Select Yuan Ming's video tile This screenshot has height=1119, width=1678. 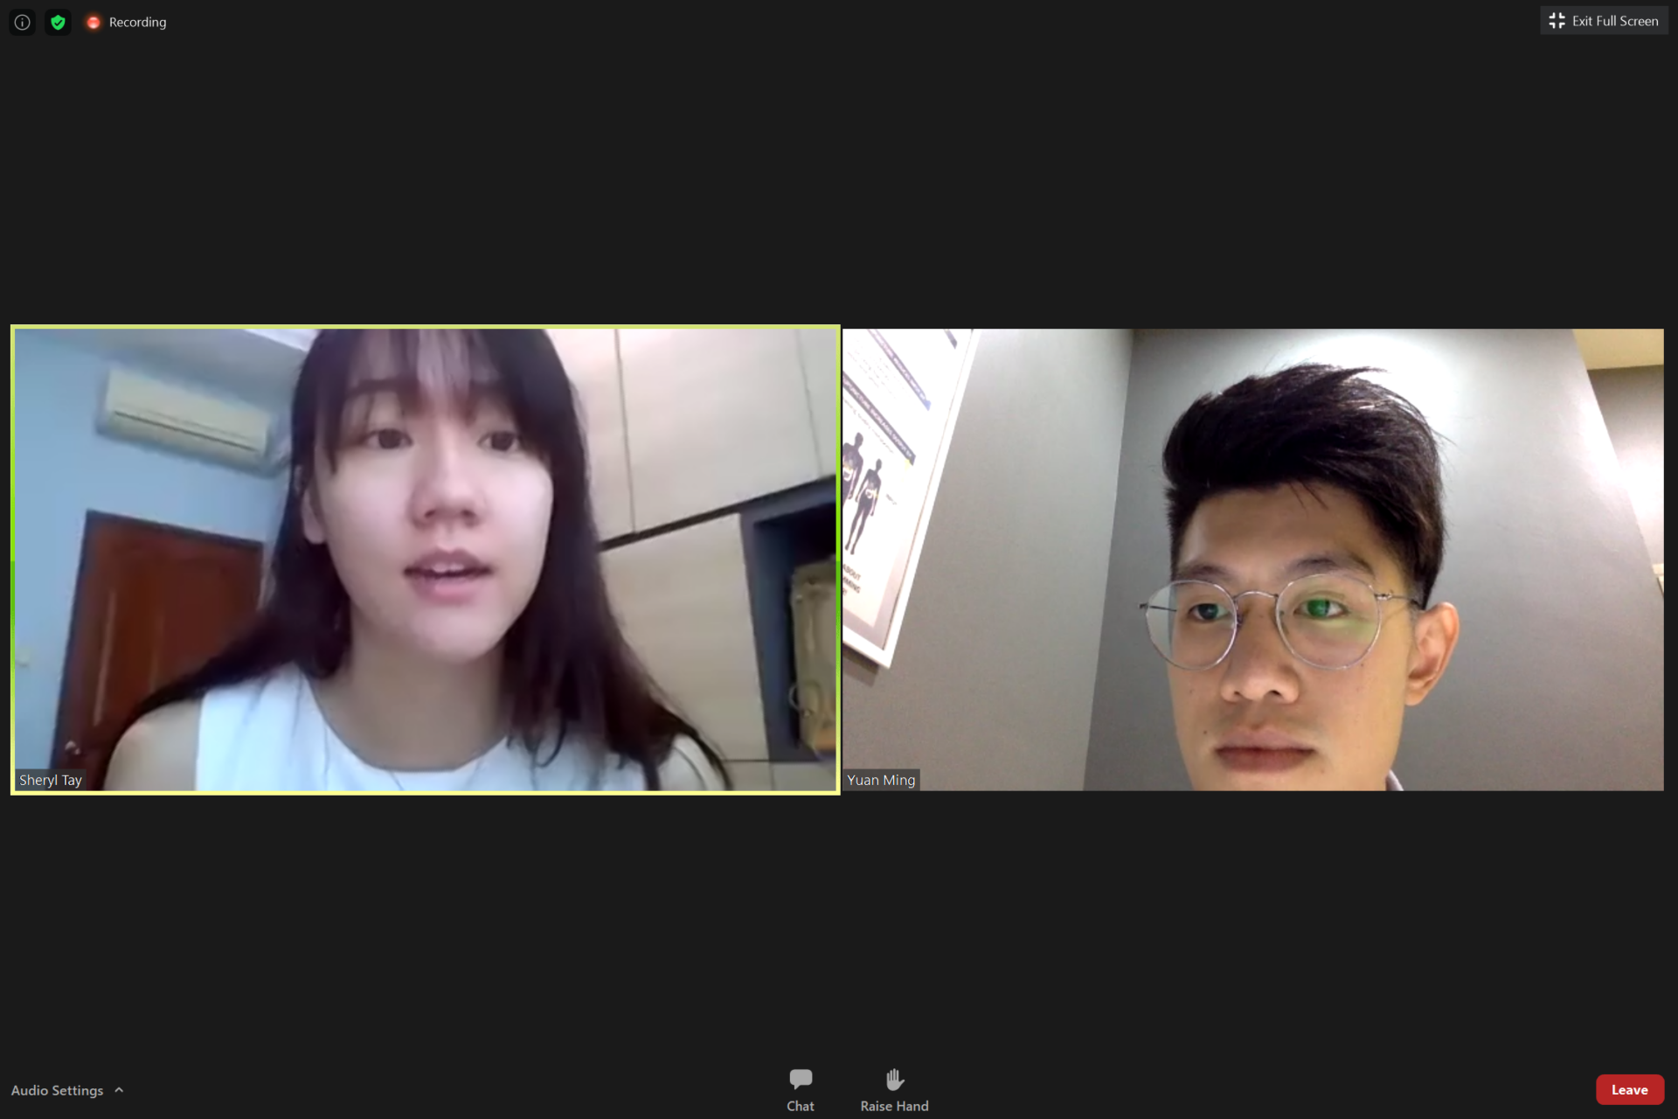(x=1252, y=559)
